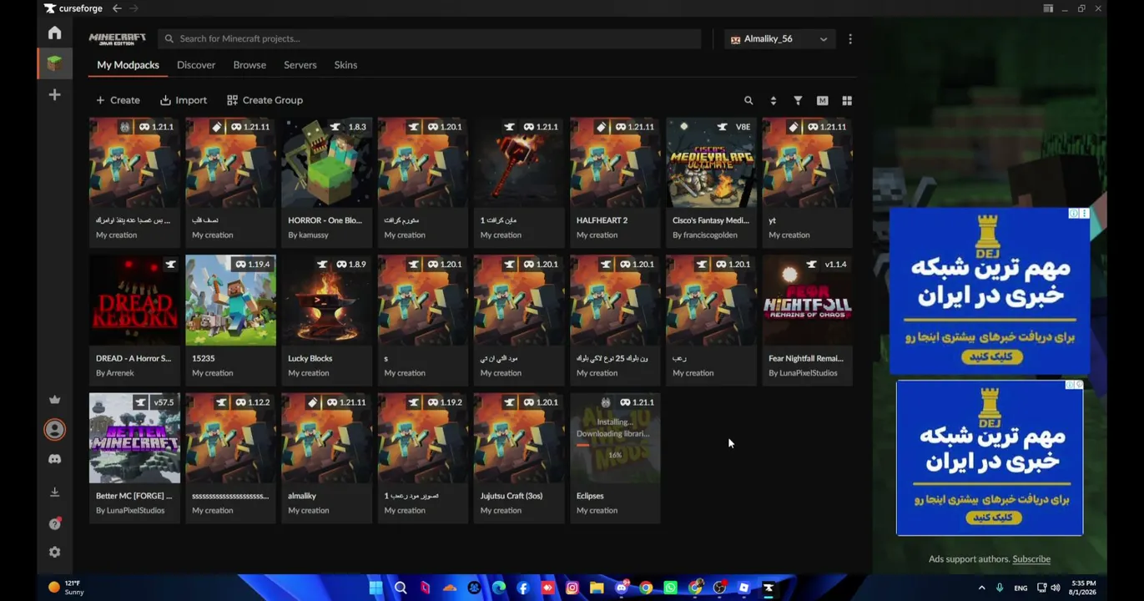The width and height of the screenshot is (1144, 601).
Task: Follow the Subscribe link under ads
Action: pos(1031,559)
